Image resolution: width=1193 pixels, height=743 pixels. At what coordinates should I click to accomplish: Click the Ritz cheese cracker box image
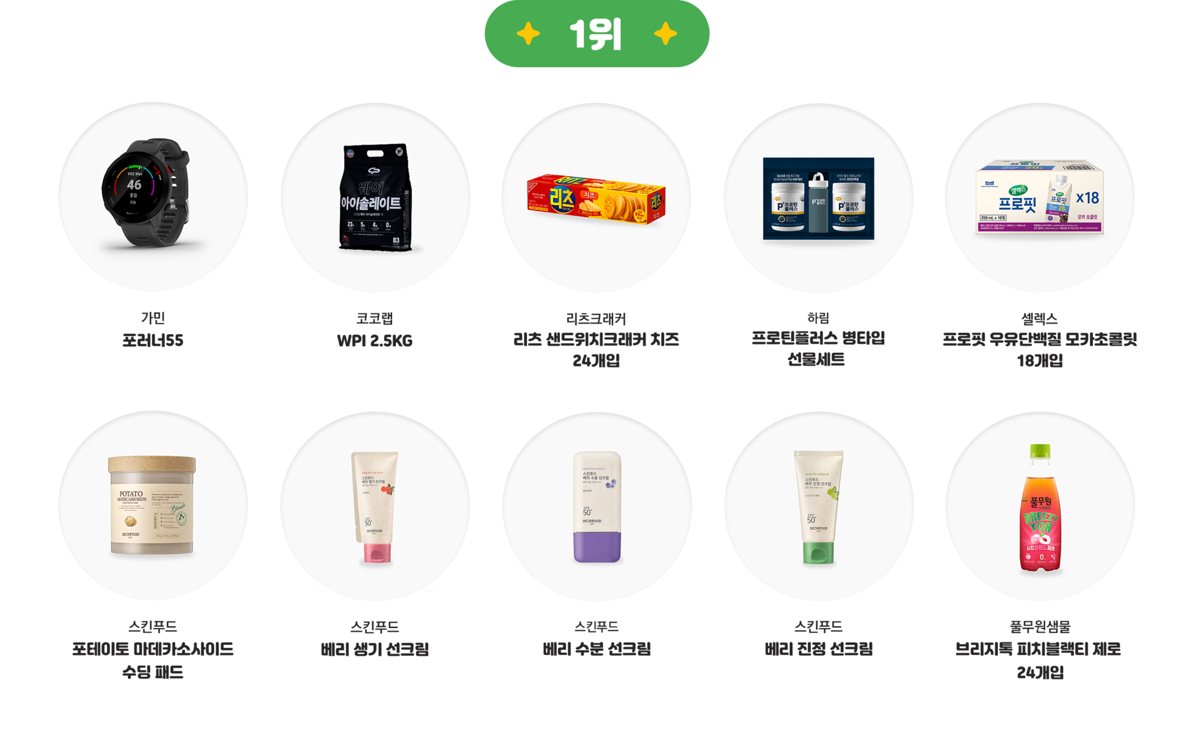[x=596, y=197]
